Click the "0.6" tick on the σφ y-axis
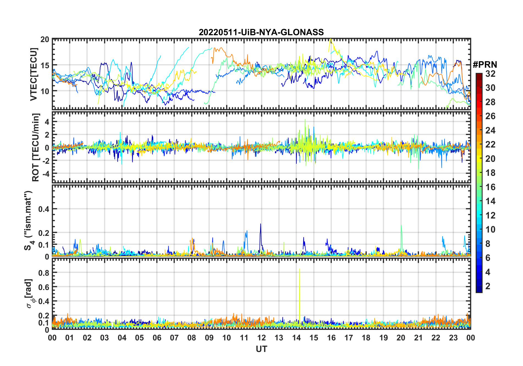 click(44, 287)
